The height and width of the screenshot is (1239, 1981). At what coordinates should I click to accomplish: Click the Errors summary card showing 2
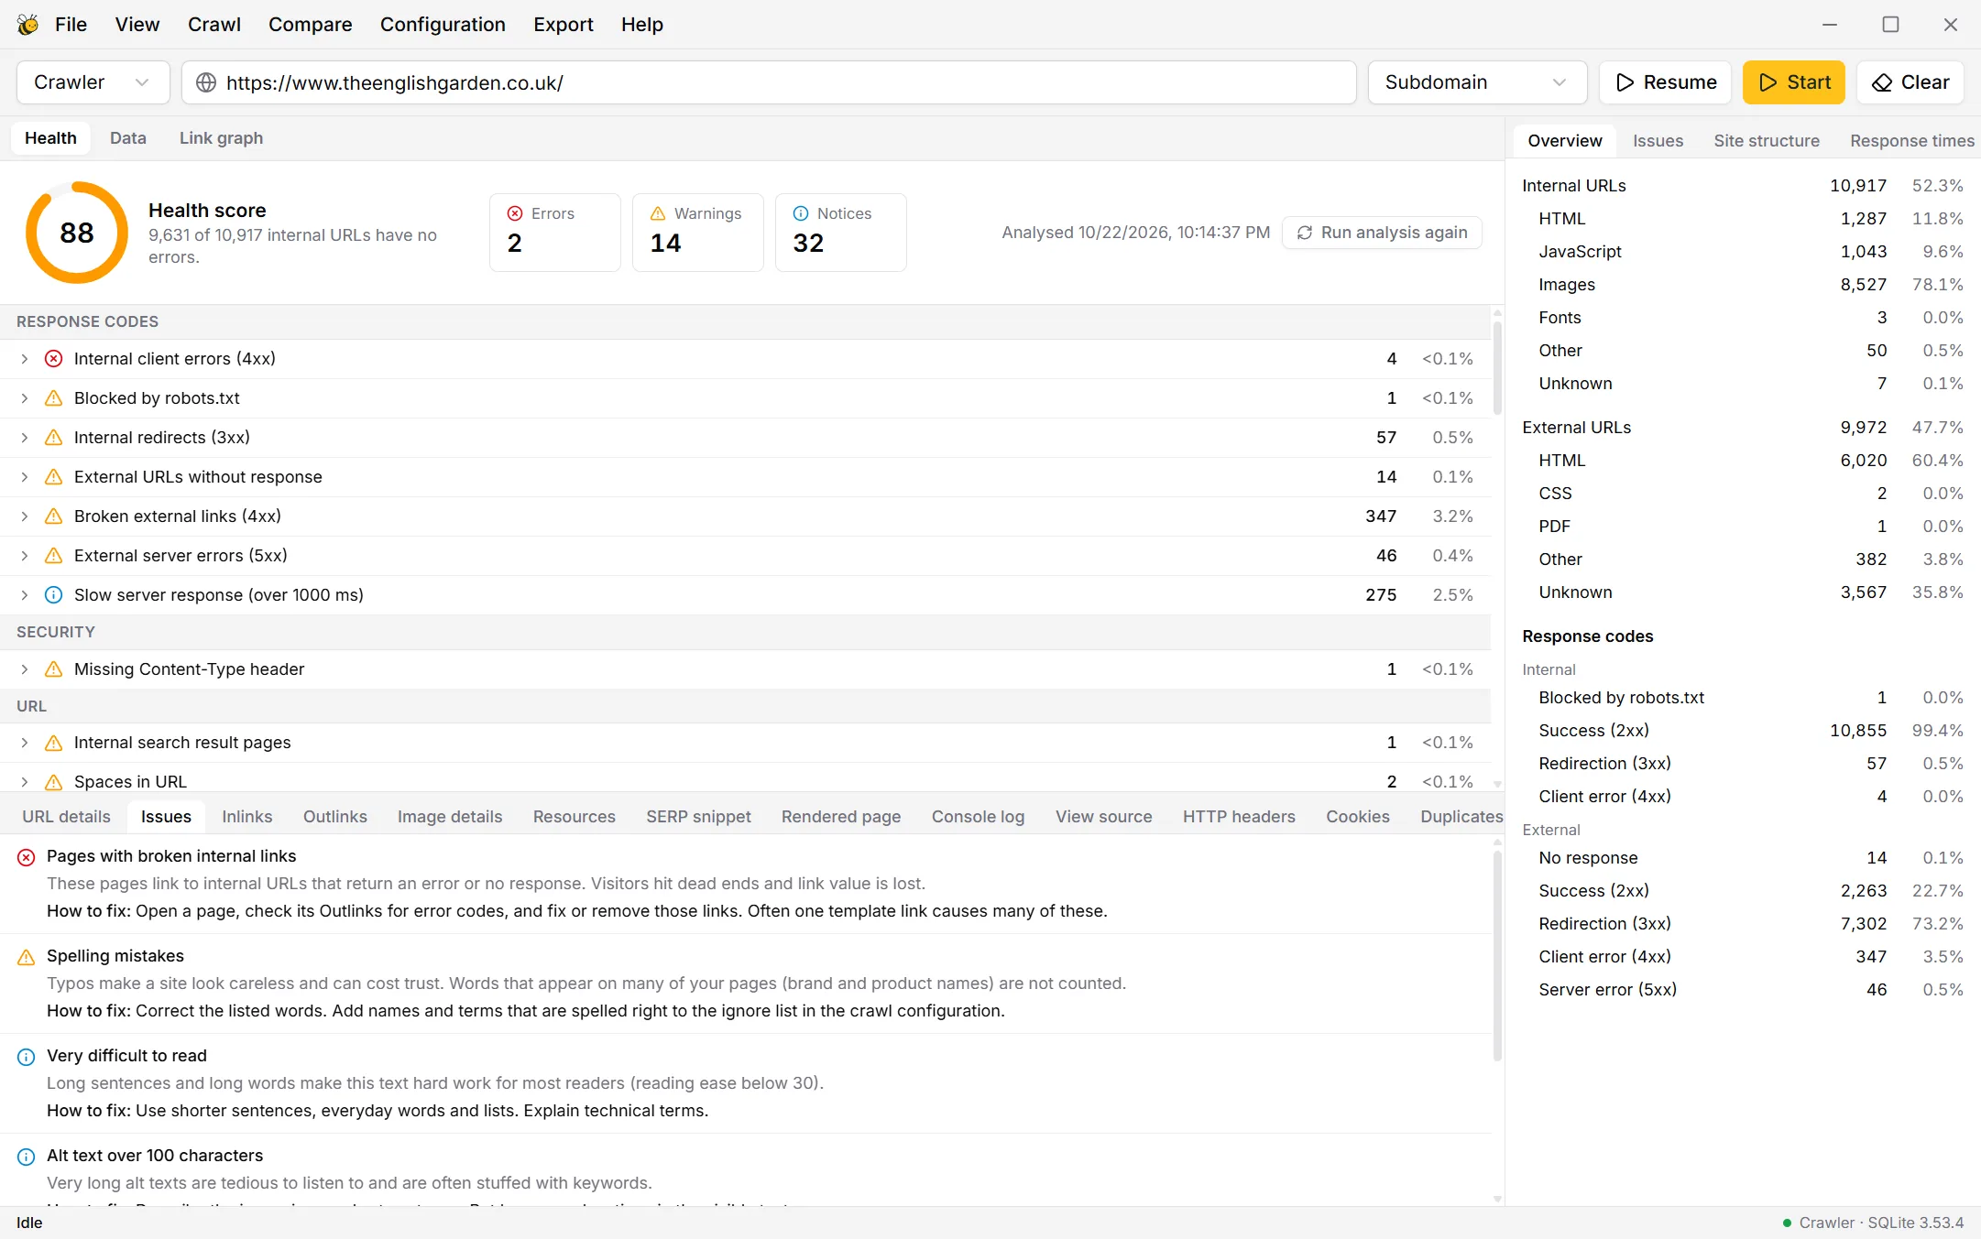555,233
